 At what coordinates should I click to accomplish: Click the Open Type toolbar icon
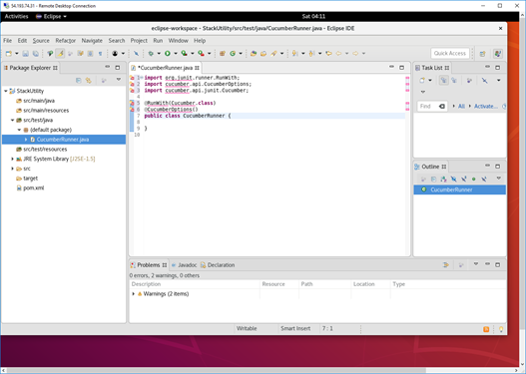[254, 53]
